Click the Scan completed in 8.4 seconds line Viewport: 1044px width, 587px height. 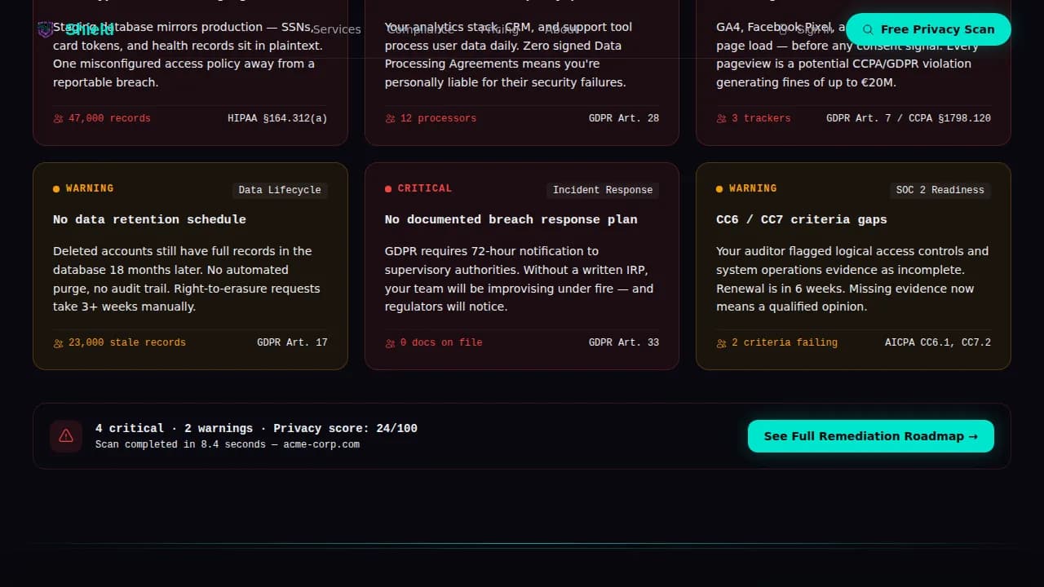(x=228, y=444)
